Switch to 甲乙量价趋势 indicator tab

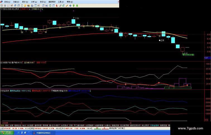click(79, 125)
